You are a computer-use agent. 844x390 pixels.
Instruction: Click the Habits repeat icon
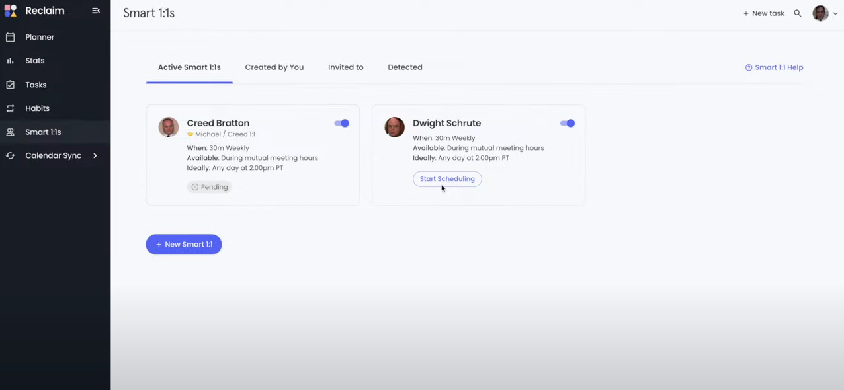[10, 108]
